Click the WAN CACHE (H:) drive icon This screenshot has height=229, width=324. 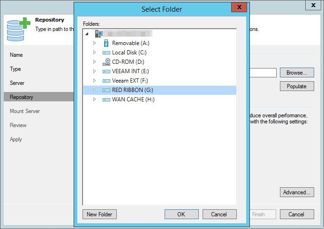(x=106, y=99)
